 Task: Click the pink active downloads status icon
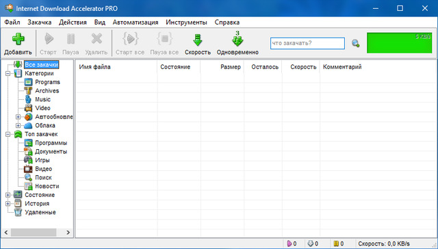click(x=289, y=244)
